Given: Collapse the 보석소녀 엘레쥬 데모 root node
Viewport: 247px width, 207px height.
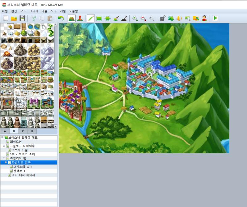Looking at the screenshot, I should point(2,137).
